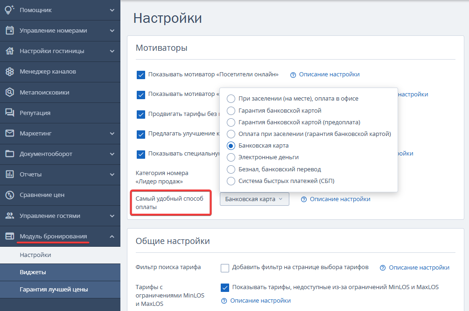Screen dimensions: 469x311
Task: Select Безнал, банковский перевод option
Action: [x=231, y=169]
